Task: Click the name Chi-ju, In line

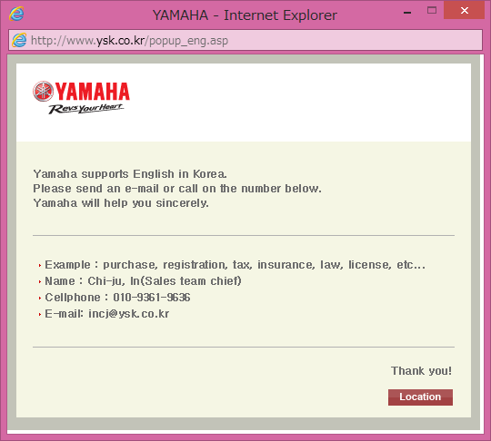Action: [143, 281]
